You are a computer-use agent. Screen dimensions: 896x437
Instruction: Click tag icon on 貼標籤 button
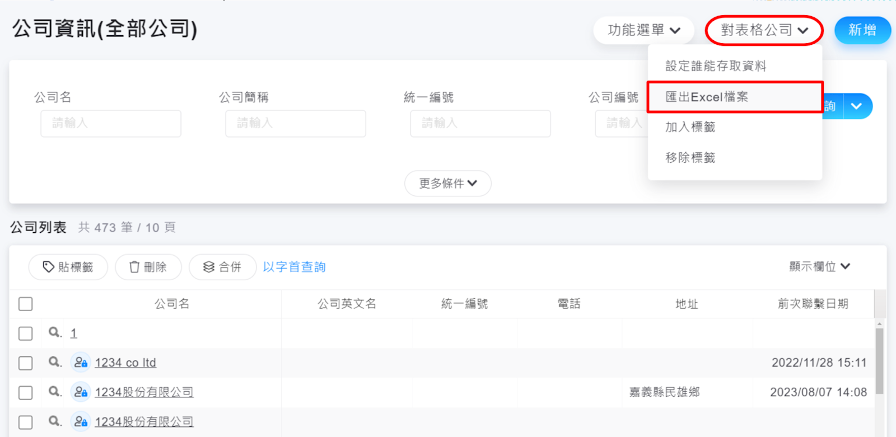(49, 267)
